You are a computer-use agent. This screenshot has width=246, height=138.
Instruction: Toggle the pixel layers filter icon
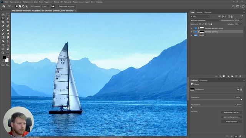coord(219,16)
